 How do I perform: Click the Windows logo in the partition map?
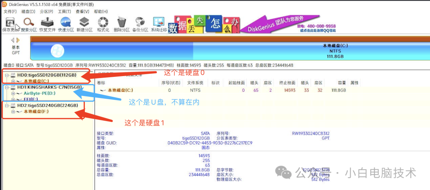[58, 51]
